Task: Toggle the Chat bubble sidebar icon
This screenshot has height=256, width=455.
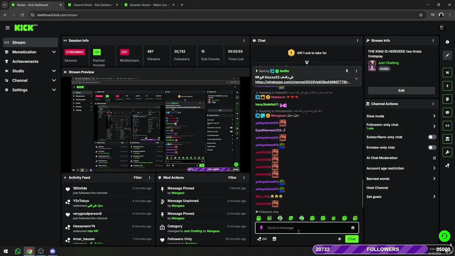Action: tap(447, 112)
